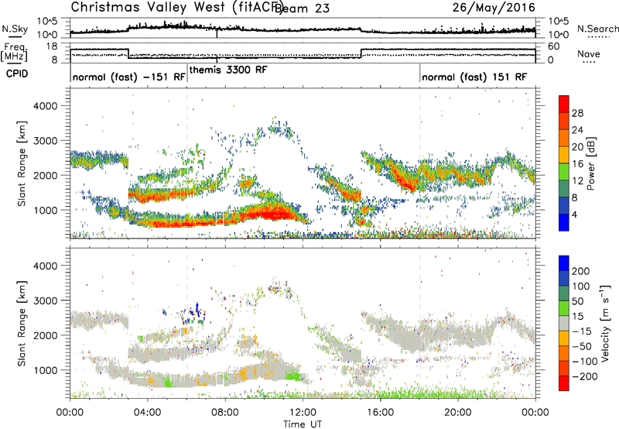Click the '200' label on the Velocity color bar

pos(581,271)
